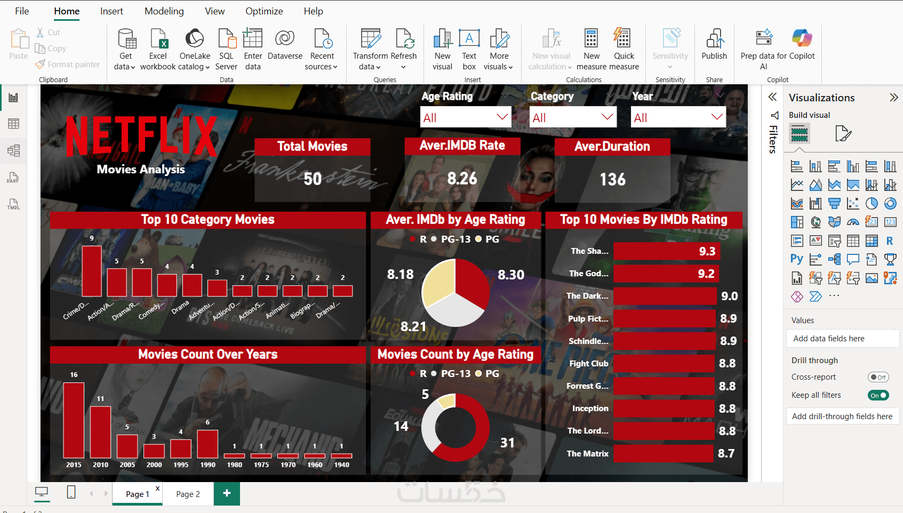Add a new report page

tap(227, 493)
